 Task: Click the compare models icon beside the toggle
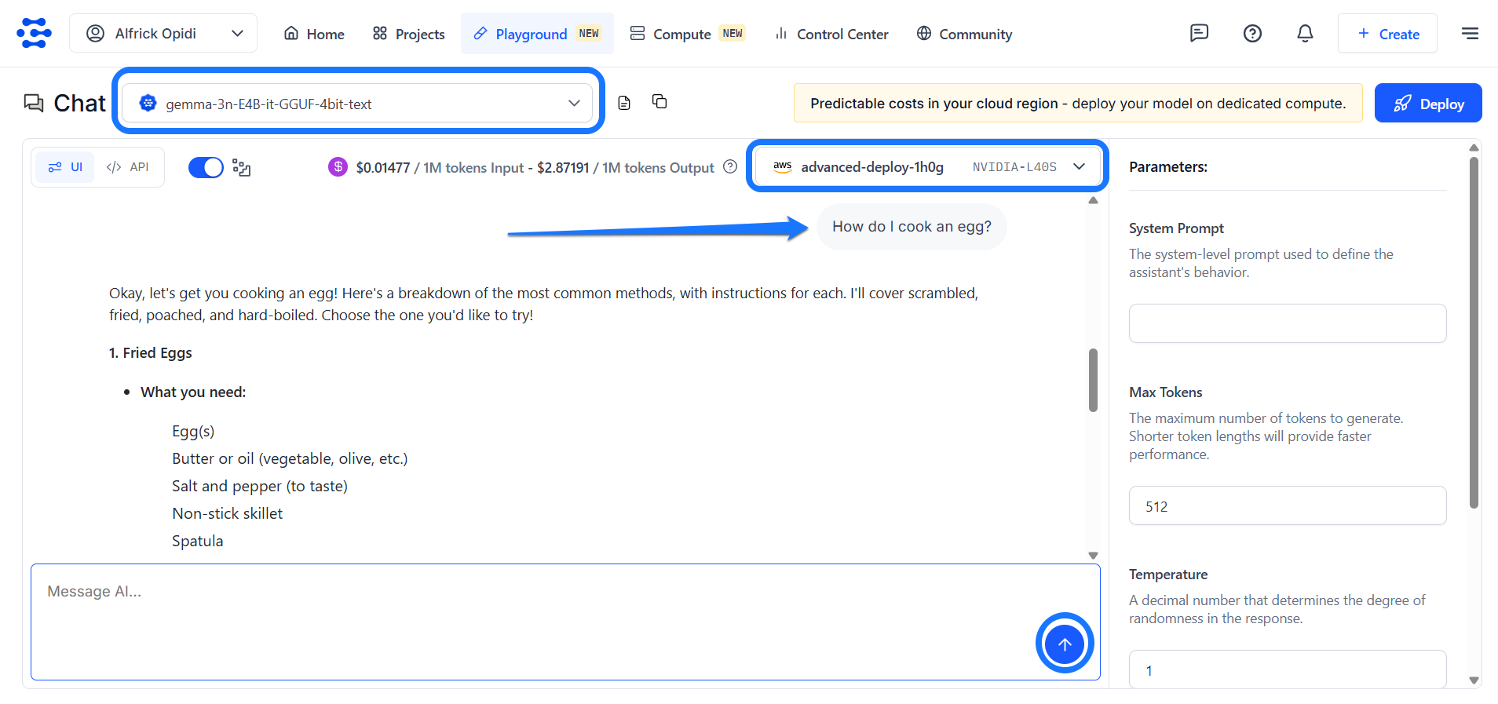click(x=242, y=168)
